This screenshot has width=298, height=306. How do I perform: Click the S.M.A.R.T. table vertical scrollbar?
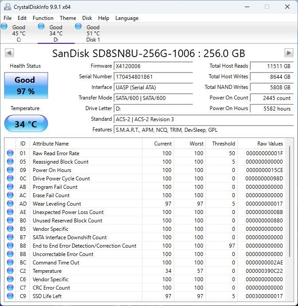point(290,201)
